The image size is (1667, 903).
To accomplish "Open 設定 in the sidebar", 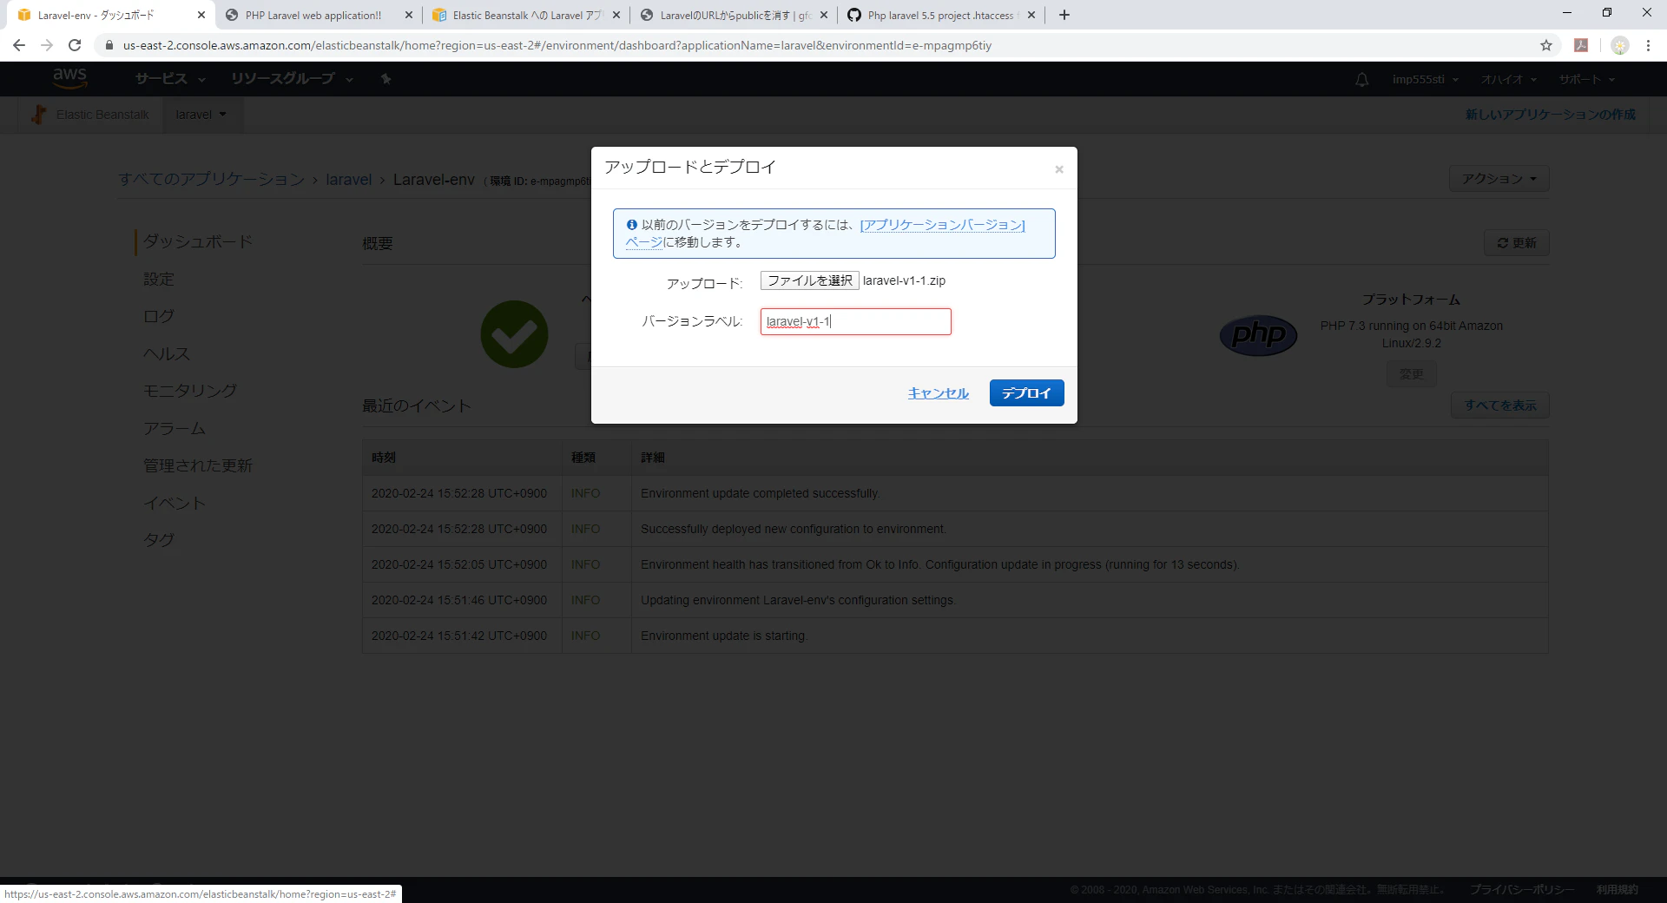I will (159, 279).
